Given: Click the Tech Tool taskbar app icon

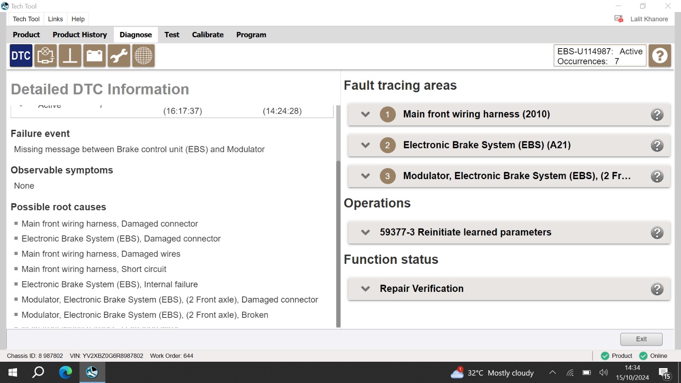Looking at the screenshot, I should pyautogui.click(x=92, y=373).
